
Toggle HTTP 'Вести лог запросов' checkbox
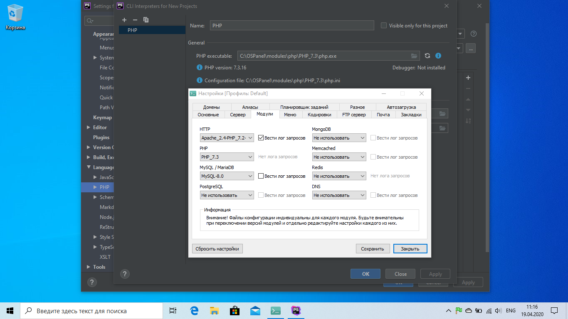point(261,138)
